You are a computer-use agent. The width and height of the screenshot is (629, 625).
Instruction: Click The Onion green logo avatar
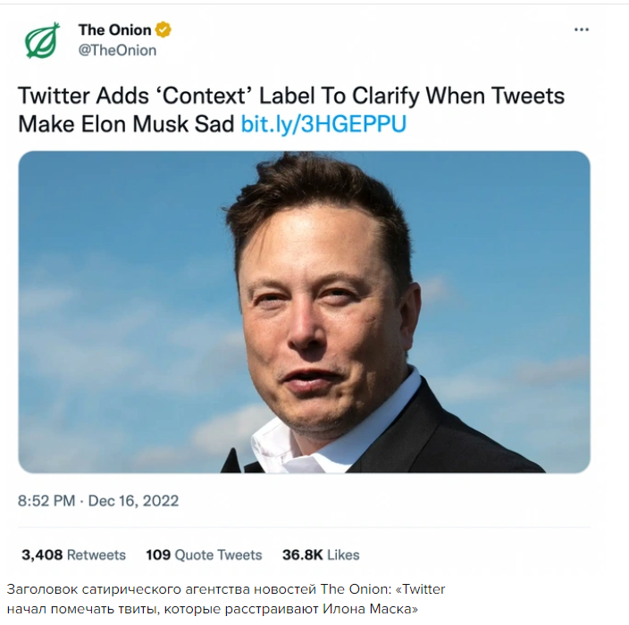tap(42, 40)
